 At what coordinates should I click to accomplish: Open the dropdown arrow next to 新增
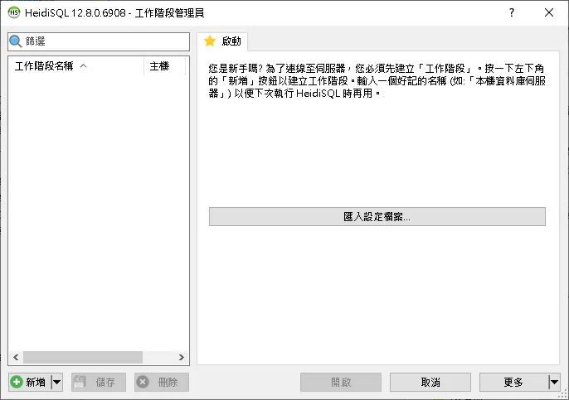pos(57,382)
